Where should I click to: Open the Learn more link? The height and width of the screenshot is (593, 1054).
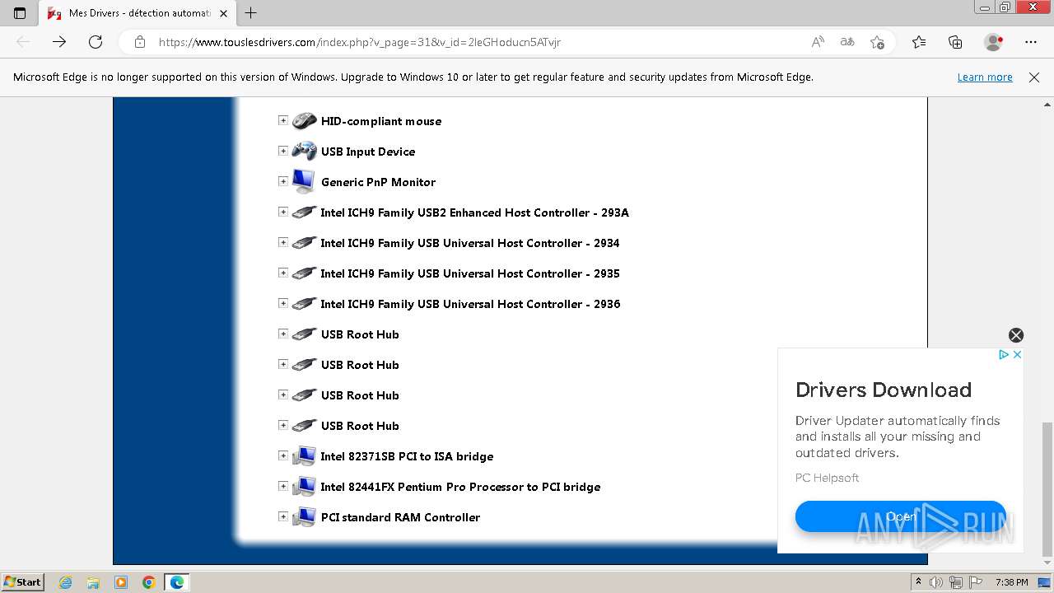(985, 77)
